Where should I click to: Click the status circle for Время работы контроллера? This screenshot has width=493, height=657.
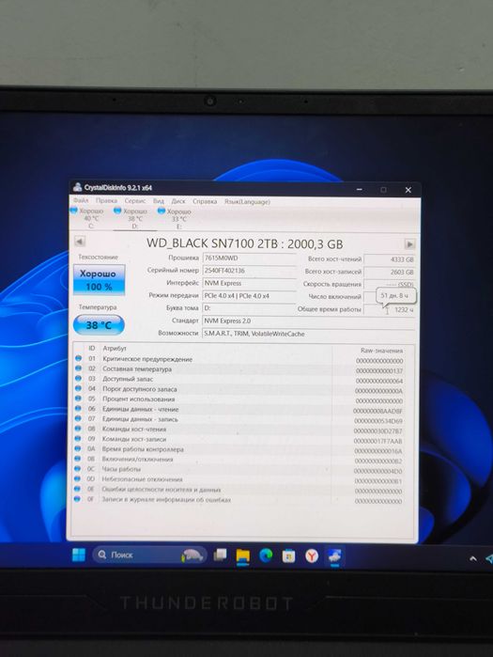point(78,448)
